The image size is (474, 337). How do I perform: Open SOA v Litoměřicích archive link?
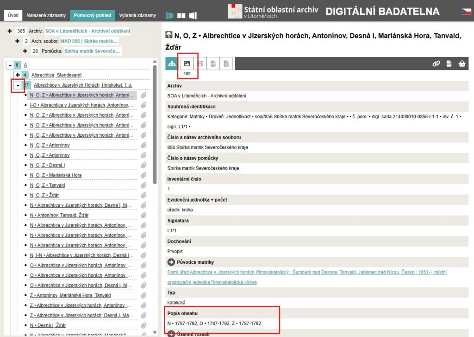87,31
